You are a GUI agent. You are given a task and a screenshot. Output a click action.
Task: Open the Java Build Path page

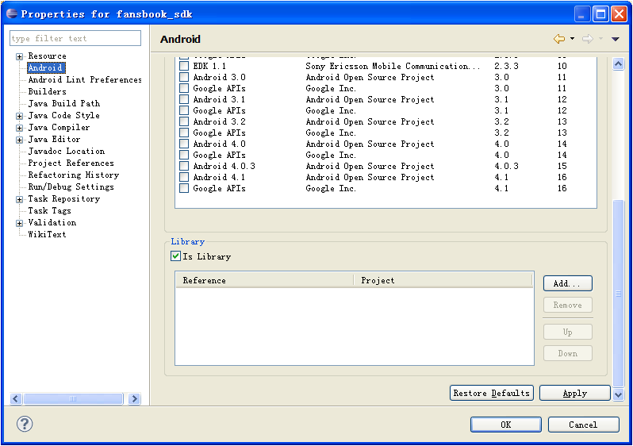(64, 103)
